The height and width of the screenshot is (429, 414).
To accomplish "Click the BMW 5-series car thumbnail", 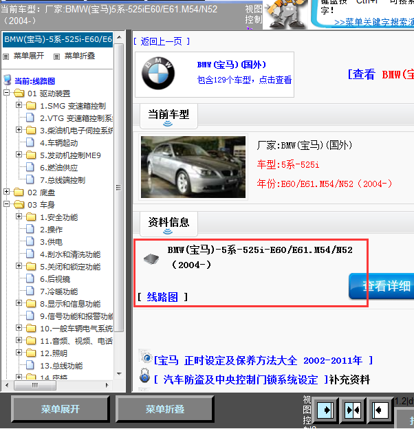I will tap(193, 167).
